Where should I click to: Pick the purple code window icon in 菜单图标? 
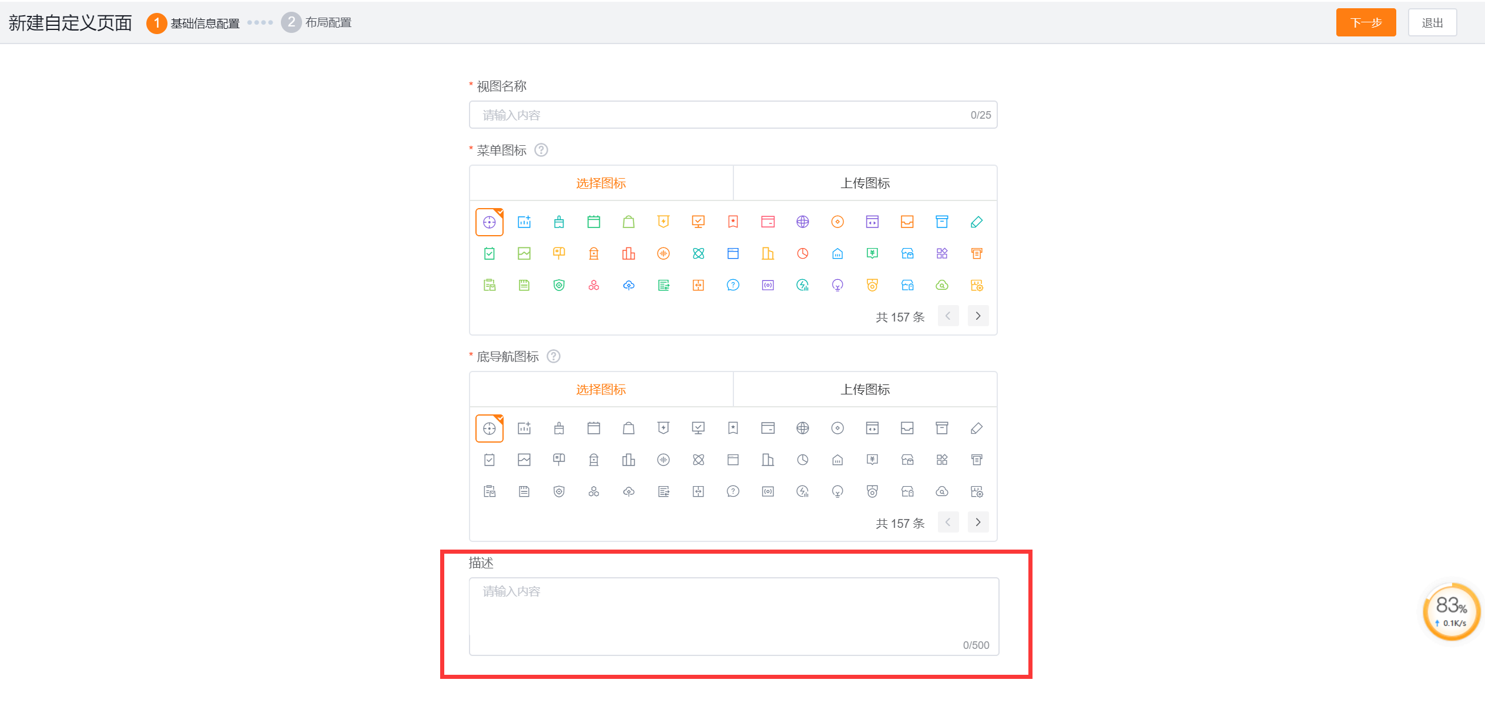(x=872, y=222)
